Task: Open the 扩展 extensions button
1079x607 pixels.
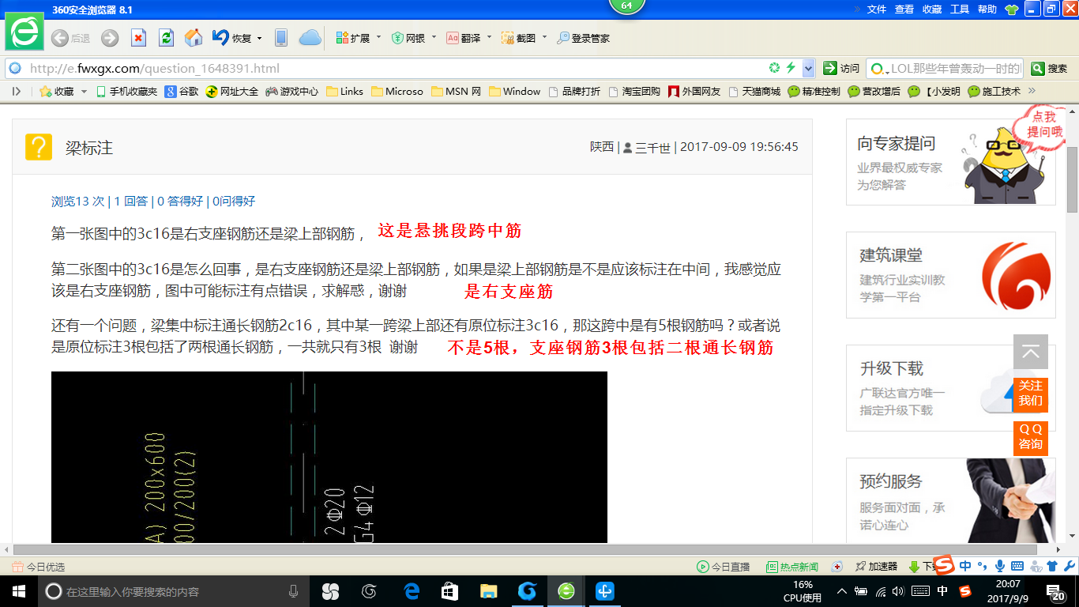Action: pyautogui.click(x=353, y=38)
